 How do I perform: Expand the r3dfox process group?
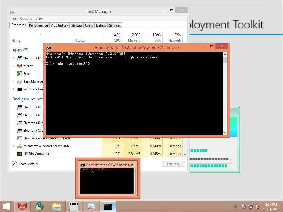coord(13,66)
